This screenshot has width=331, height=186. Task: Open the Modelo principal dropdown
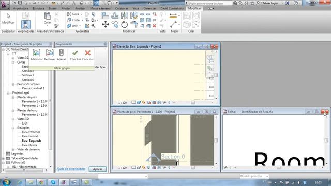[x=267, y=176]
